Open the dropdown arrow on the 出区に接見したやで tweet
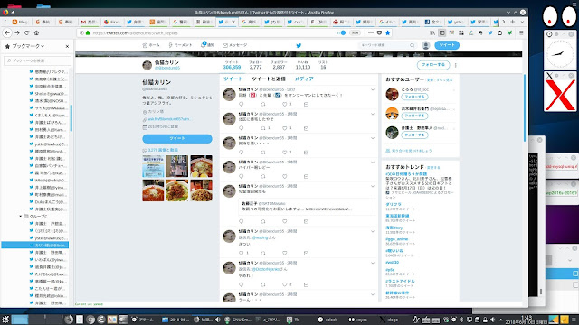The image size is (579, 325). tap(373, 114)
